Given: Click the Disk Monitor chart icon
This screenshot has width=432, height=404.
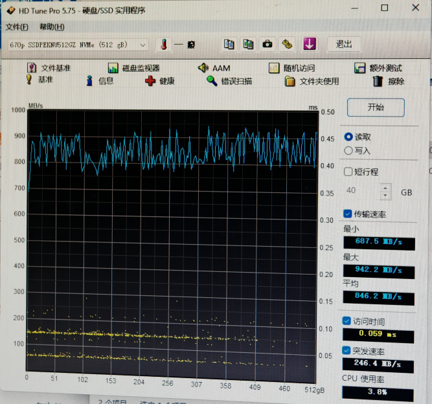Looking at the screenshot, I should pos(113,68).
